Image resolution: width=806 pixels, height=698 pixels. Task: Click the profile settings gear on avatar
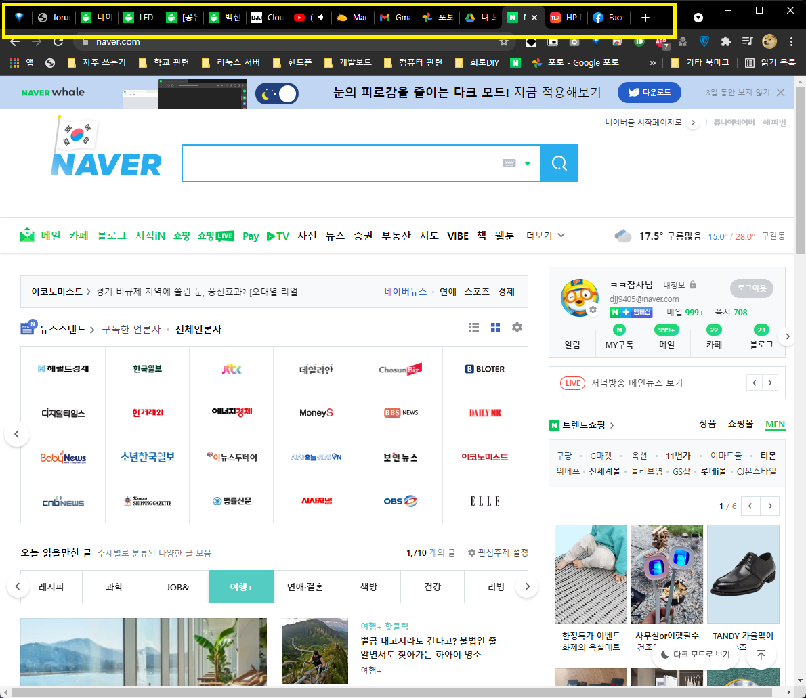point(593,310)
